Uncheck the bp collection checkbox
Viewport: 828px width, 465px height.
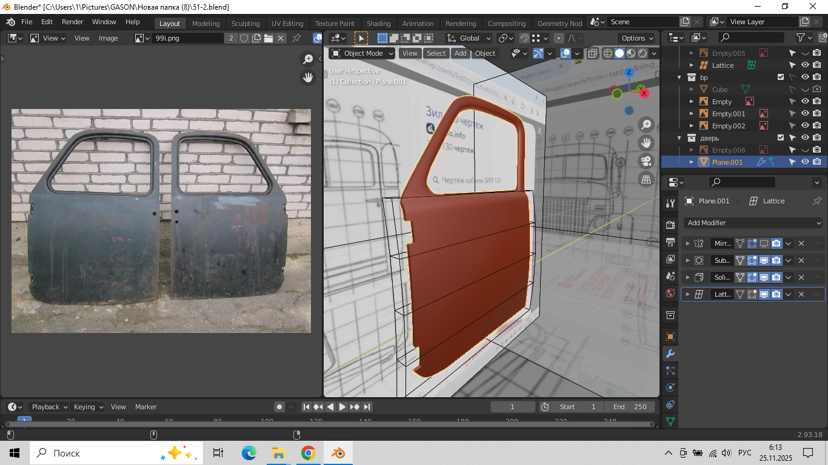(781, 77)
